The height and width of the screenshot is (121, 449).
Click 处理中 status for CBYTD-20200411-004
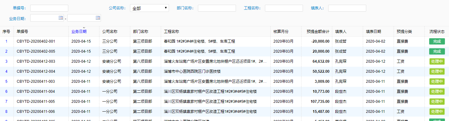click(x=437, y=92)
